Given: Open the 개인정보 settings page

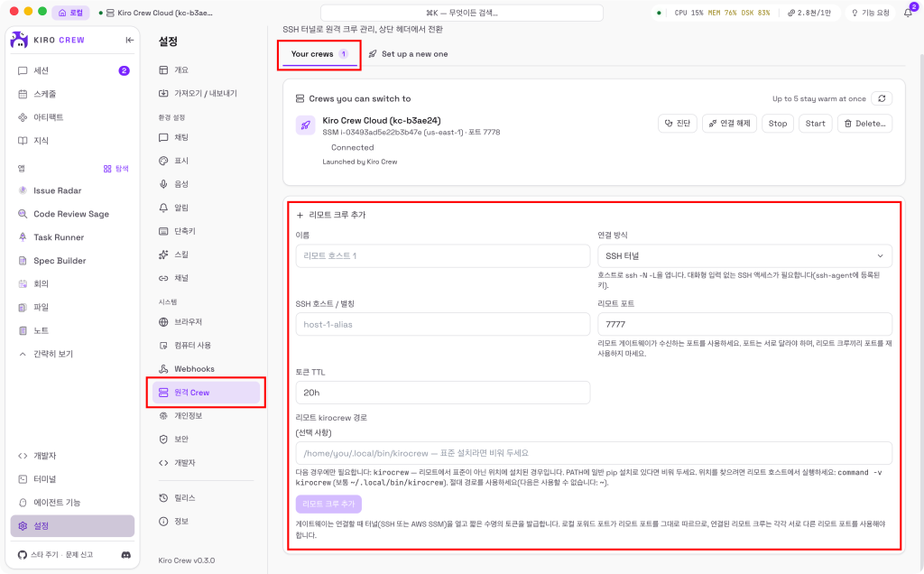Looking at the screenshot, I should click(x=206, y=415).
